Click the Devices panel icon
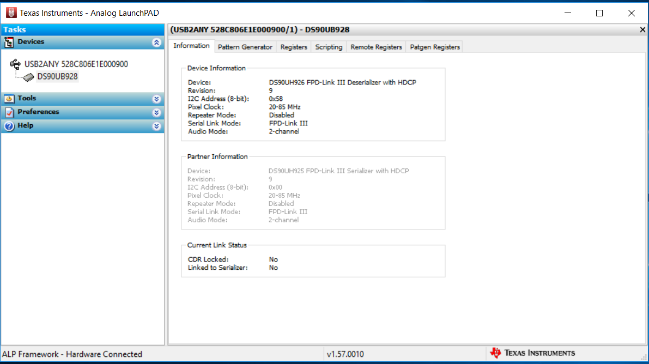 (9, 43)
